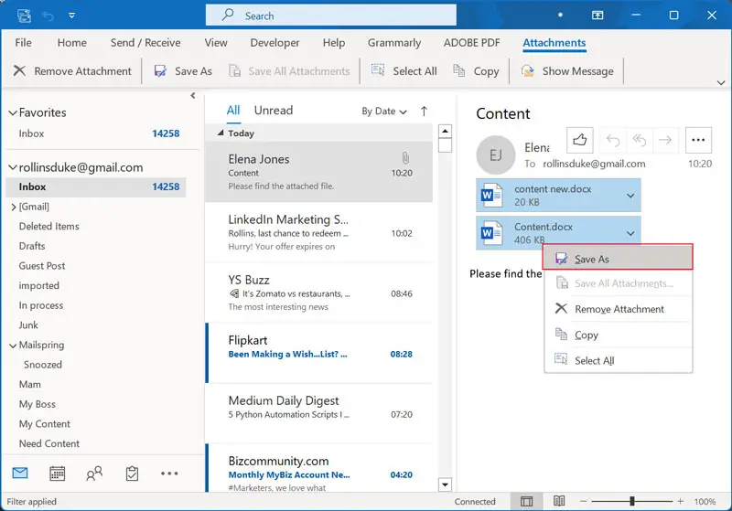
Task: Open the Calendar view icon in bottom navigation
Action: [x=57, y=474]
